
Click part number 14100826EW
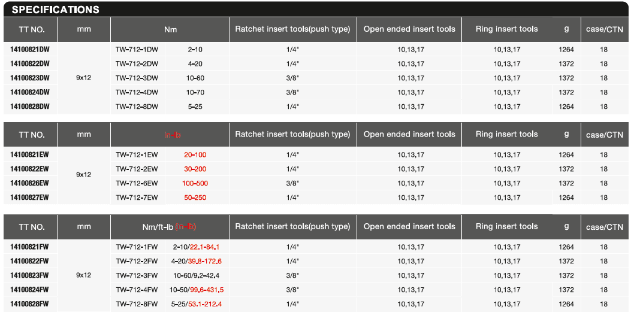[x=29, y=183]
